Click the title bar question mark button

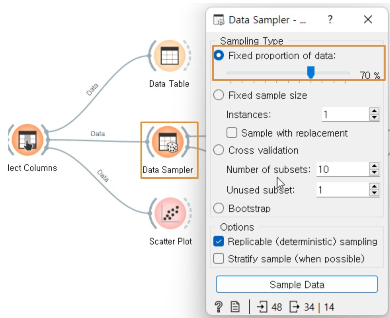coord(330,20)
